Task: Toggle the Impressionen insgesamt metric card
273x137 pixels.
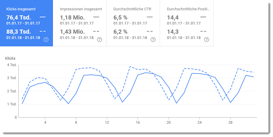Action: click(80, 23)
